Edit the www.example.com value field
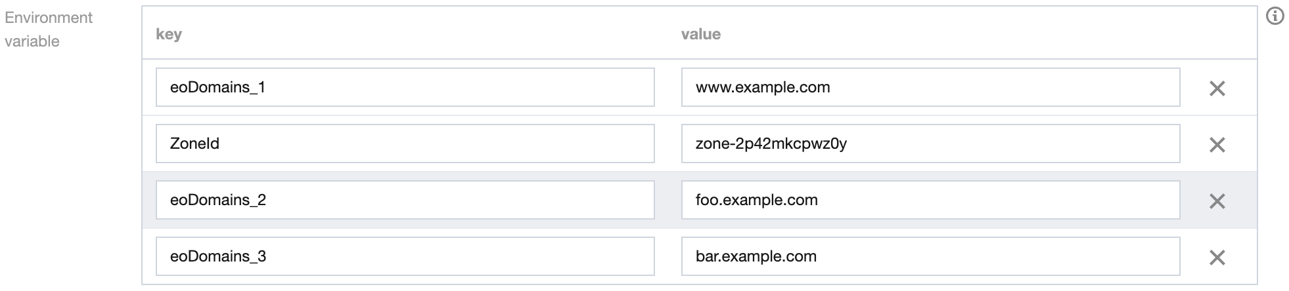Viewport: 1289px width, 291px height. (930, 87)
